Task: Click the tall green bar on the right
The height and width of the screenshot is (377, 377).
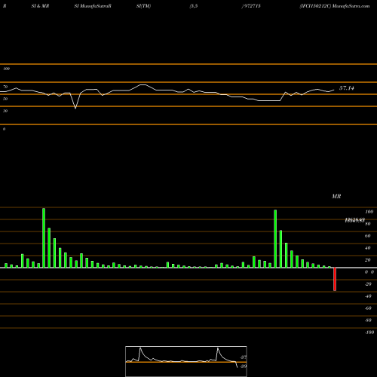Action: pos(275,238)
